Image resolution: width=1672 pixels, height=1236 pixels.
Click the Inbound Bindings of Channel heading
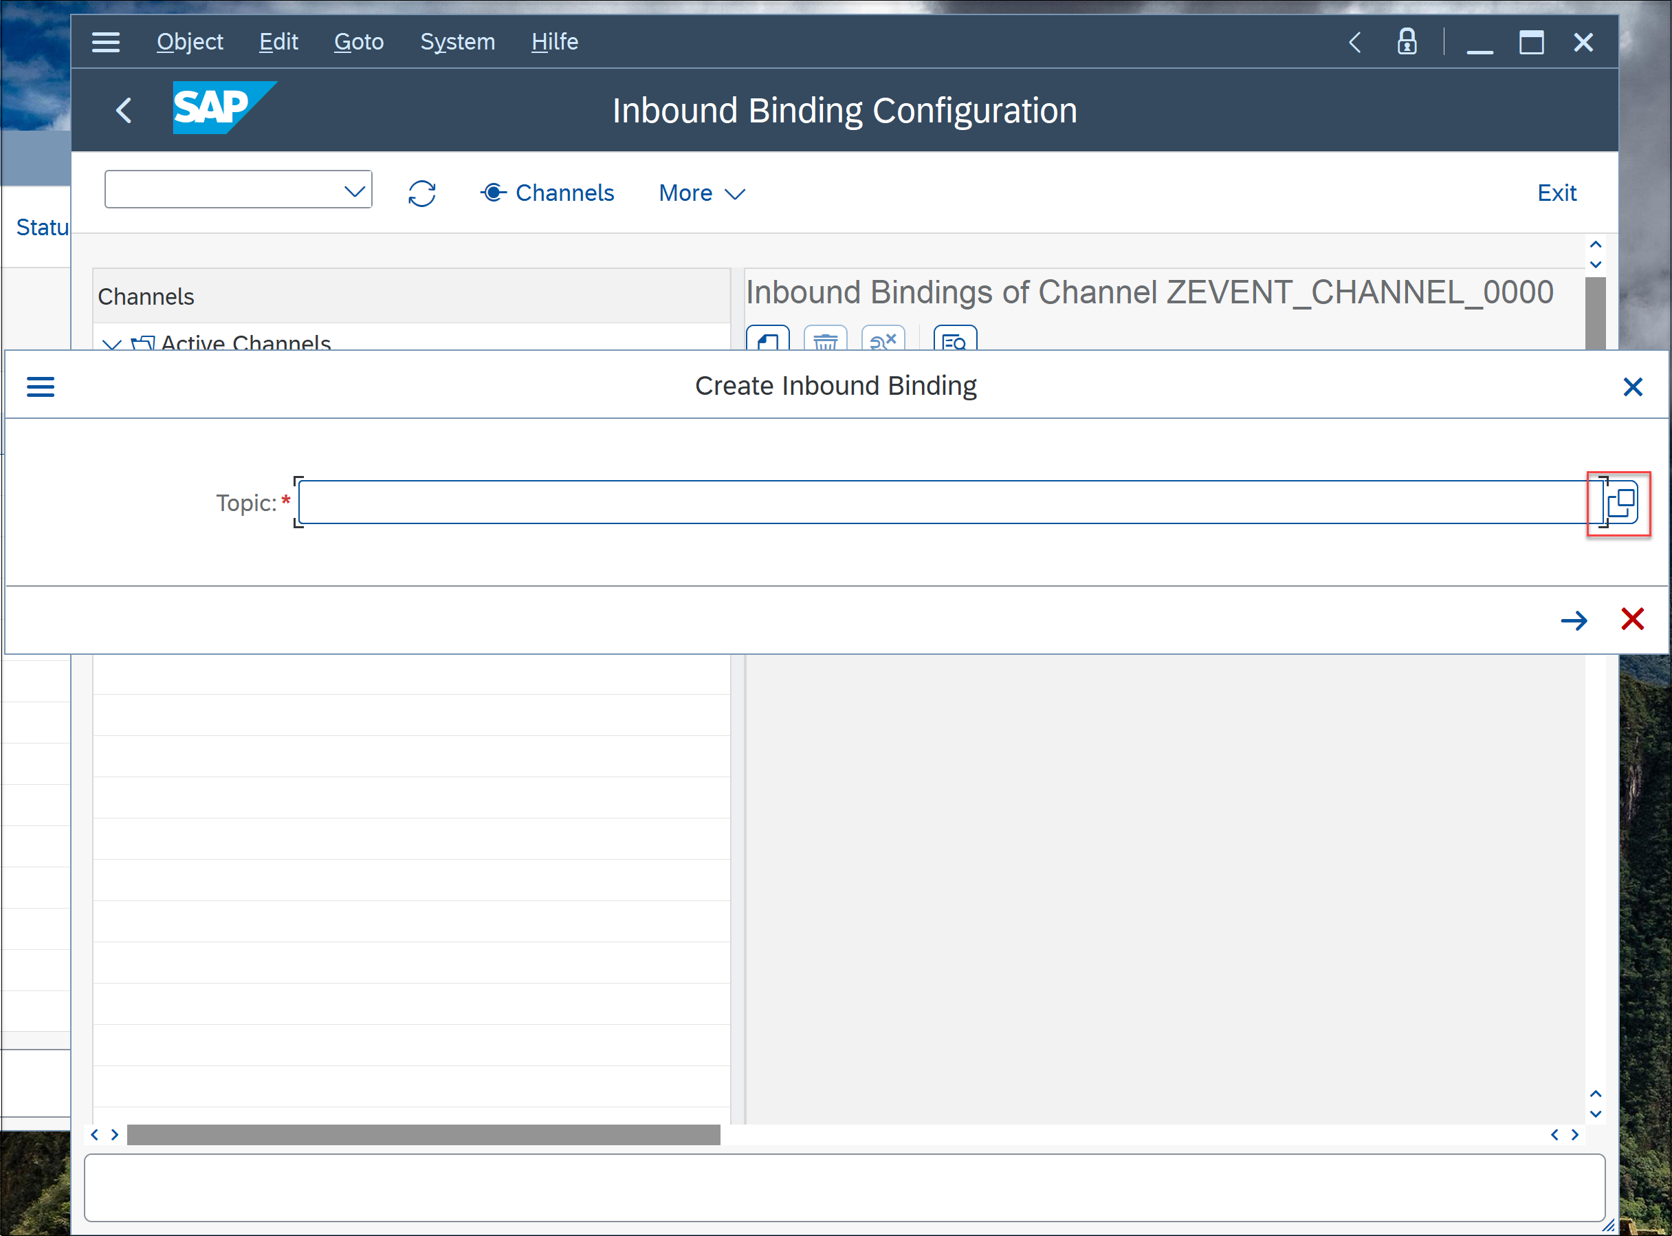(x=1149, y=292)
